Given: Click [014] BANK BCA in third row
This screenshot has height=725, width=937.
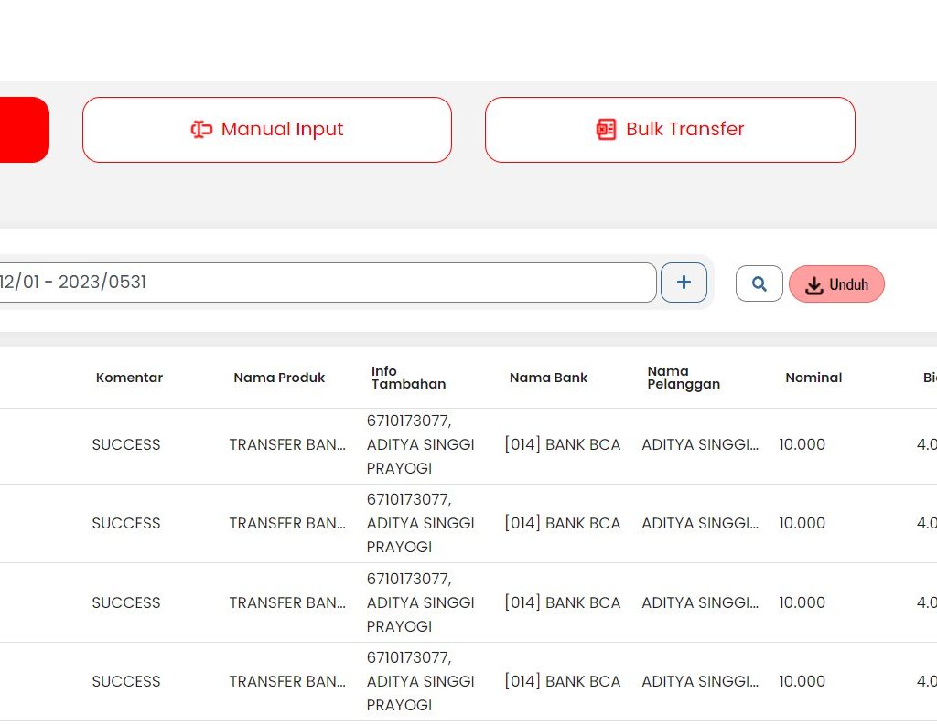Looking at the screenshot, I should click(562, 603).
